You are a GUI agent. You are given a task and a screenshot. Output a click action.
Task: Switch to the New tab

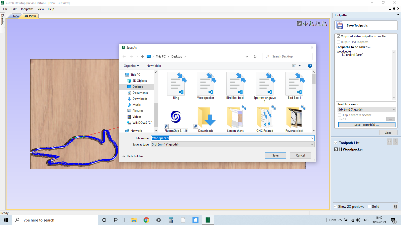point(16,16)
